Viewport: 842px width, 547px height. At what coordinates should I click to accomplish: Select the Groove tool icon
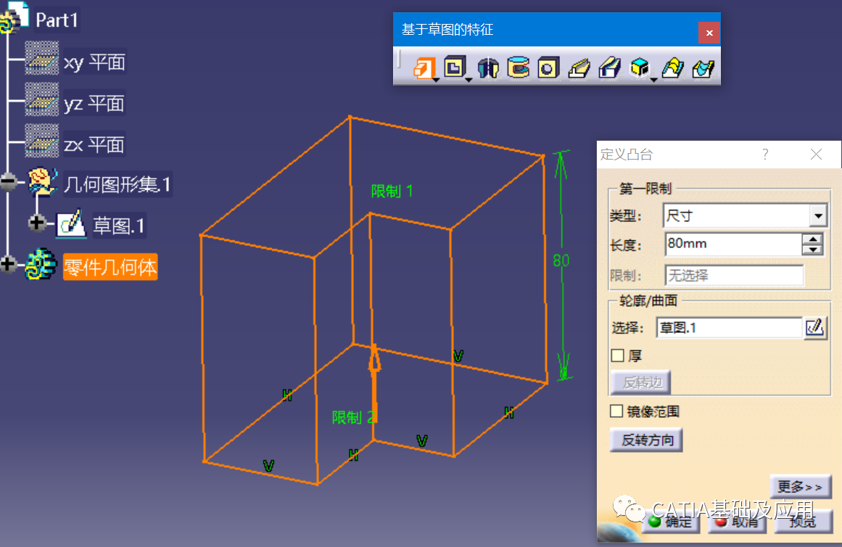(x=519, y=67)
